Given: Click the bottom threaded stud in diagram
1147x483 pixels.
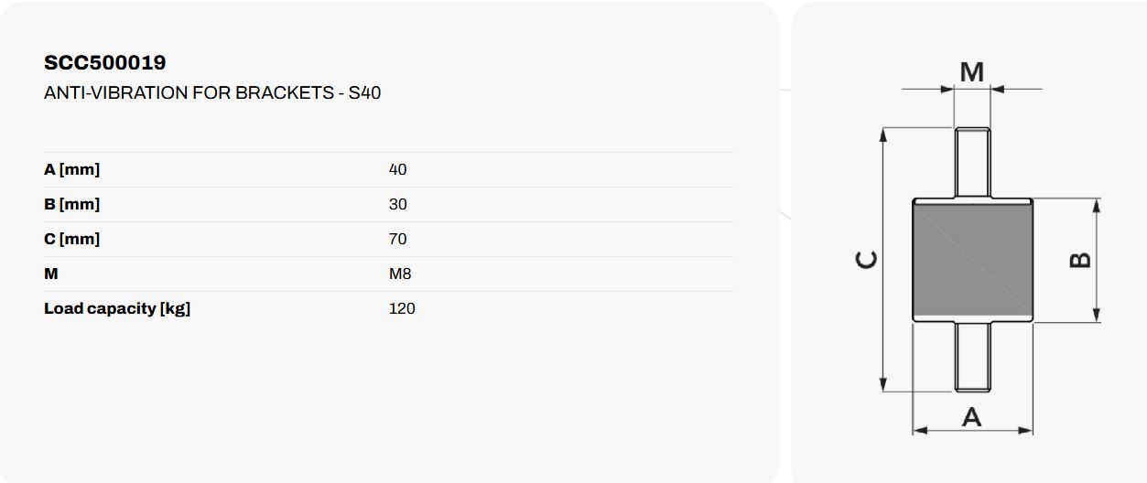Looking at the screenshot, I should (x=972, y=357).
